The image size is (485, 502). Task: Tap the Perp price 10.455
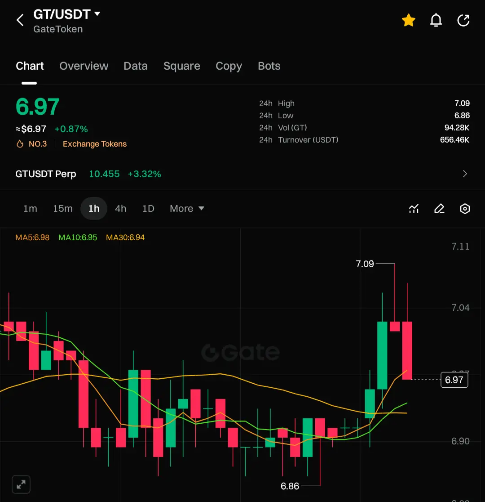tap(104, 174)
